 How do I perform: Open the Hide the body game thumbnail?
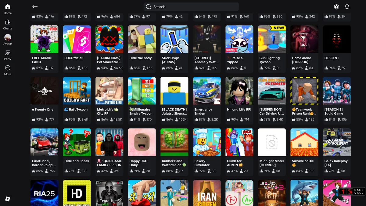tap(142, 39)
